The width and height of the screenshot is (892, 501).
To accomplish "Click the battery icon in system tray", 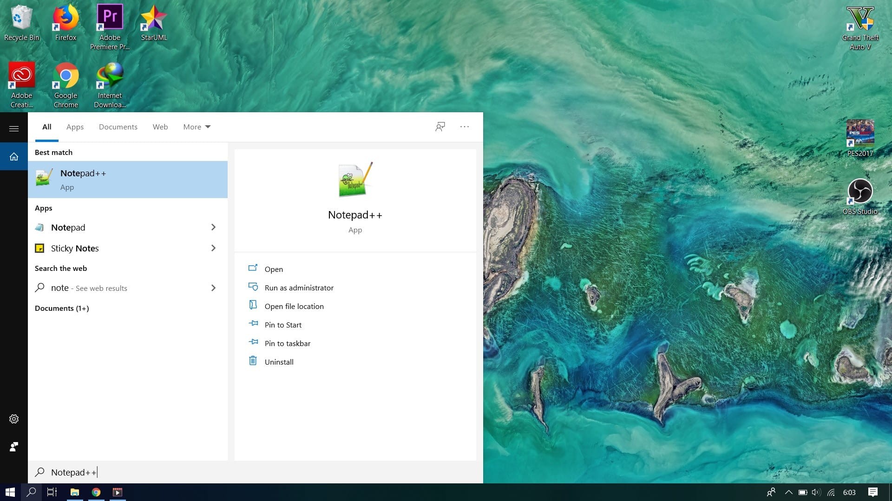I will (x=803, y=492).
